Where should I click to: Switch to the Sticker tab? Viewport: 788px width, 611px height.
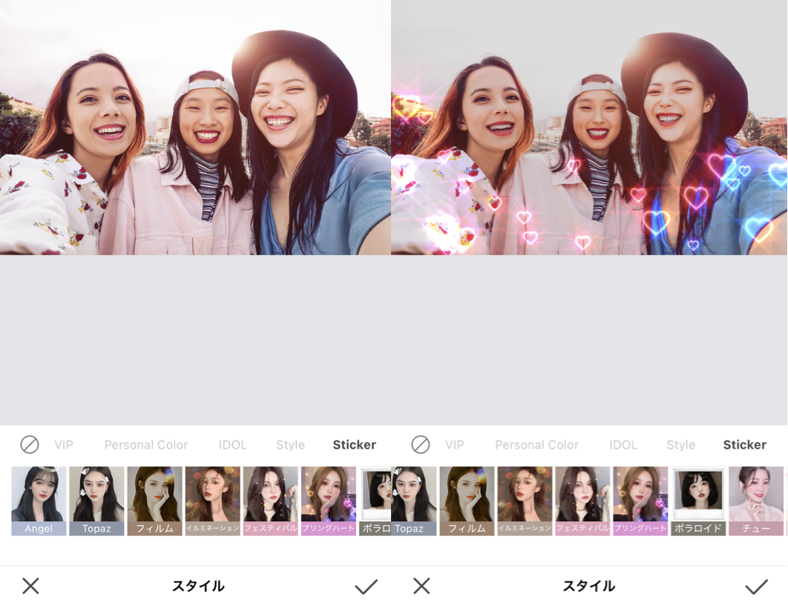354,445
